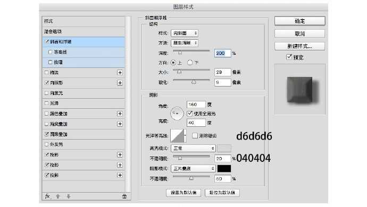Expand the 光泽等高线 contour picker arrow

point(185,135)
